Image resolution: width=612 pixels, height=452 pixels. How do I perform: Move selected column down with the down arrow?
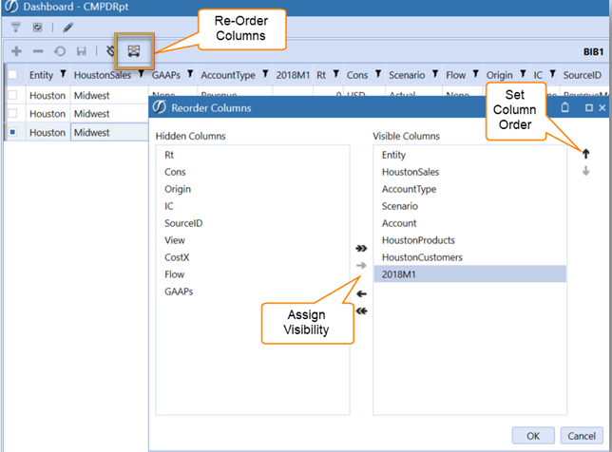(586, 171)
